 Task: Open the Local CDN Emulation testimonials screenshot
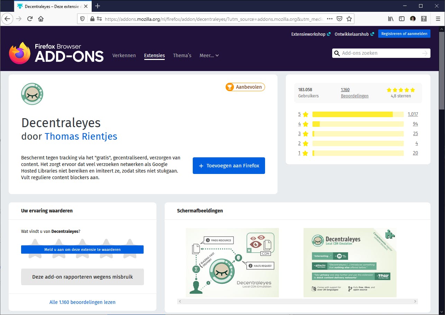click(x=350, y=262)
